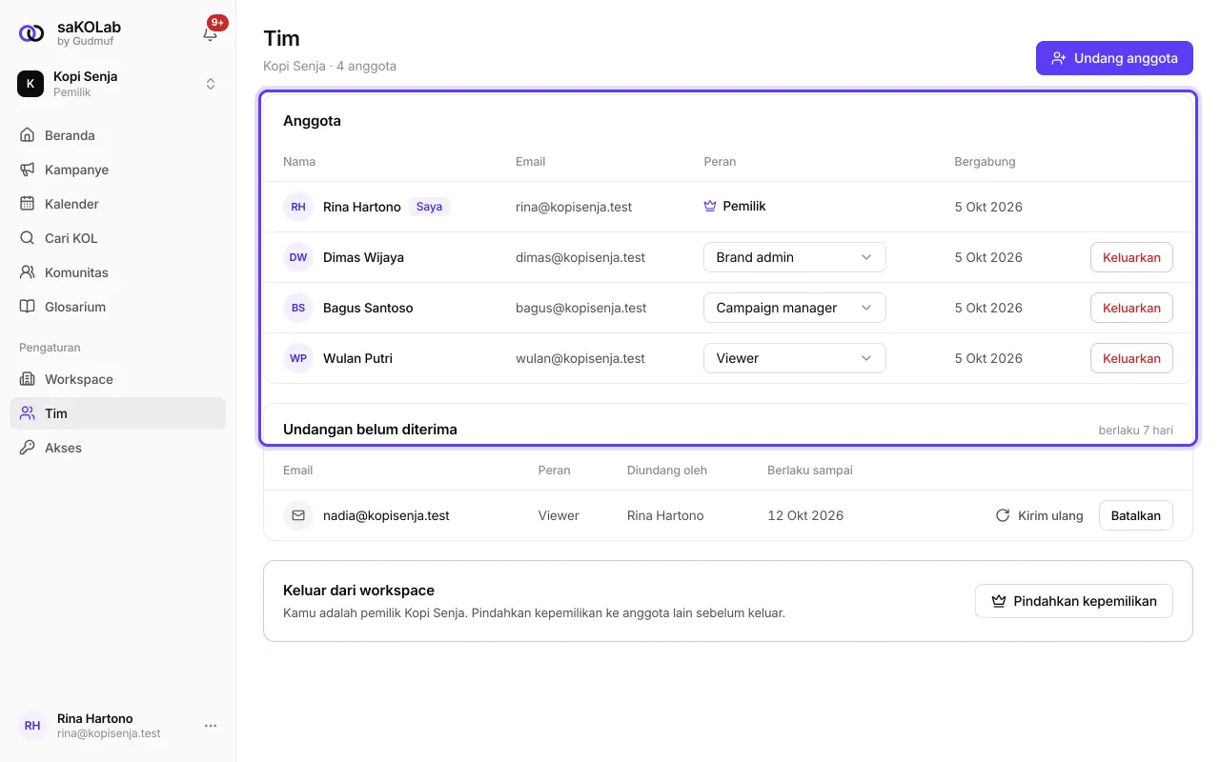Click the email dimas@kopisenja.test
This screenshot has height=762, width=1220.
[580, 257]
